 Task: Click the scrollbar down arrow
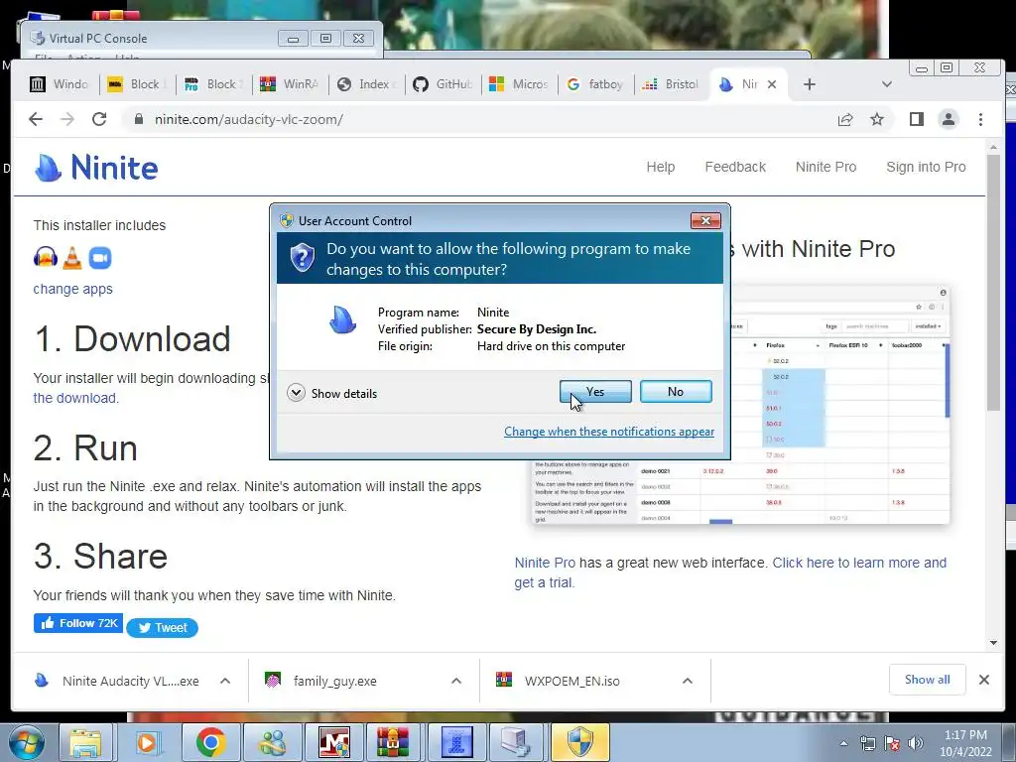pos(993,643)
